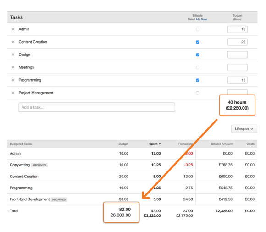Delete Programming task via X icon

point(13,80)
